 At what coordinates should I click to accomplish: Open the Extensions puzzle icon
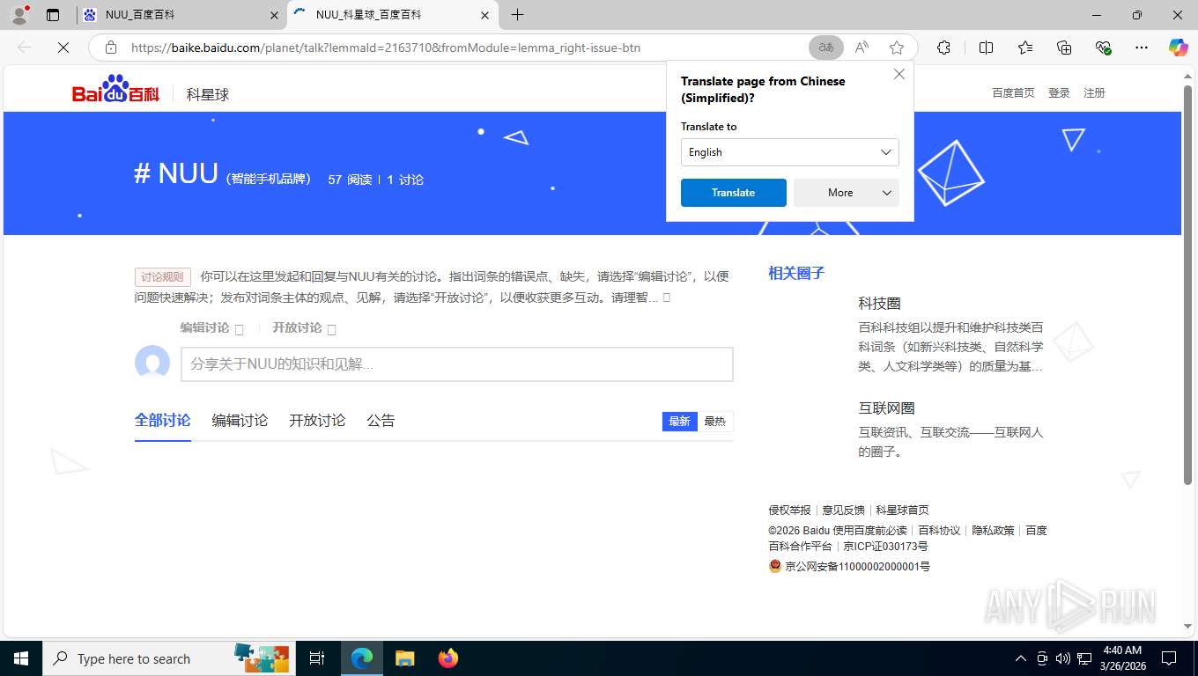tap(943, 48)
